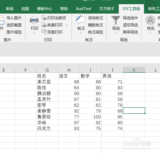Expand the 打印 dropdown arrow

point(34,33)
